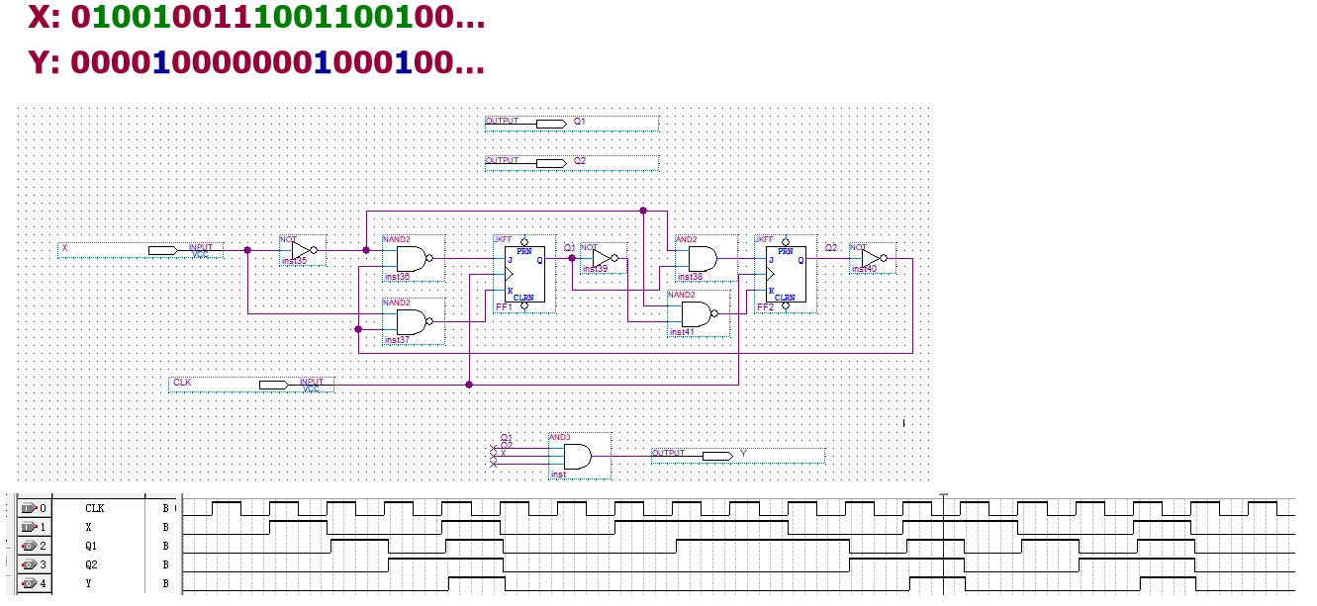Select the CLK INPUT pin symbol in schematic

(274, 386)
